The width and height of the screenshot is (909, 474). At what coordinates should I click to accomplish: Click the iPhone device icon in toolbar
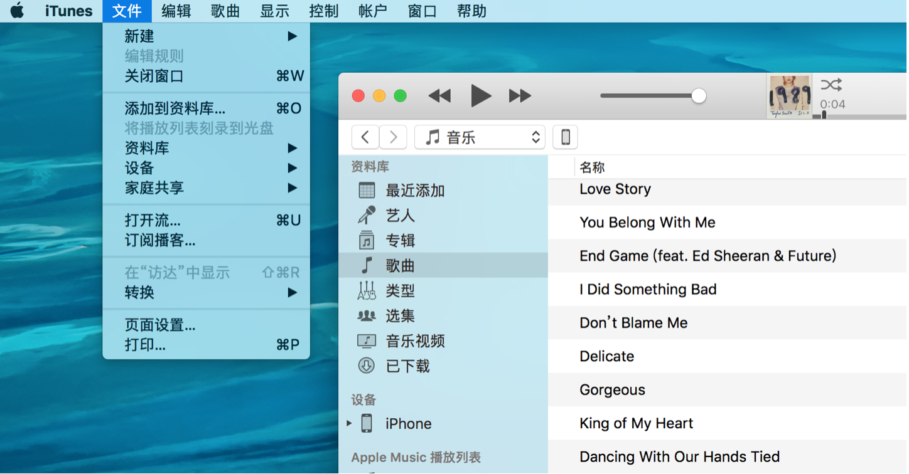[x=564, y=137]
